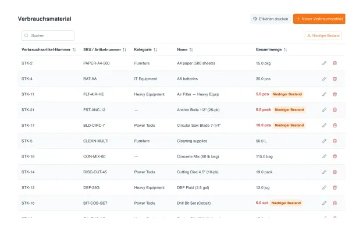Delete the Drill Bit Set STK-16 item

point(334,203)
